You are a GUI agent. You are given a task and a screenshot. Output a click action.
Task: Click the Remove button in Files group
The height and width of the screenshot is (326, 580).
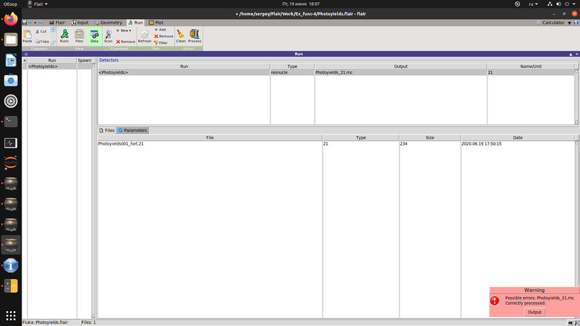163,36
